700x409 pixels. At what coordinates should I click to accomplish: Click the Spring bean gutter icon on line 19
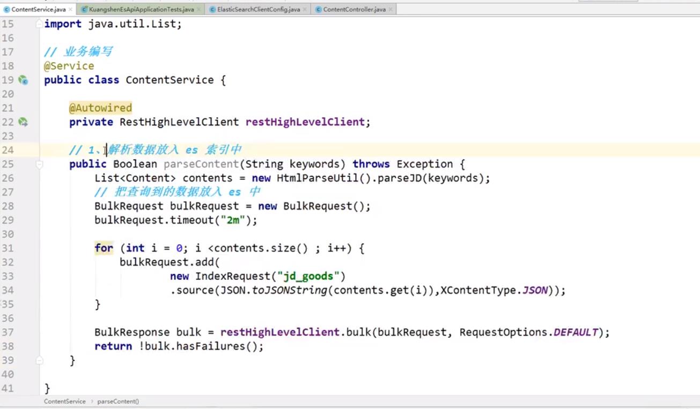(23, 80)
